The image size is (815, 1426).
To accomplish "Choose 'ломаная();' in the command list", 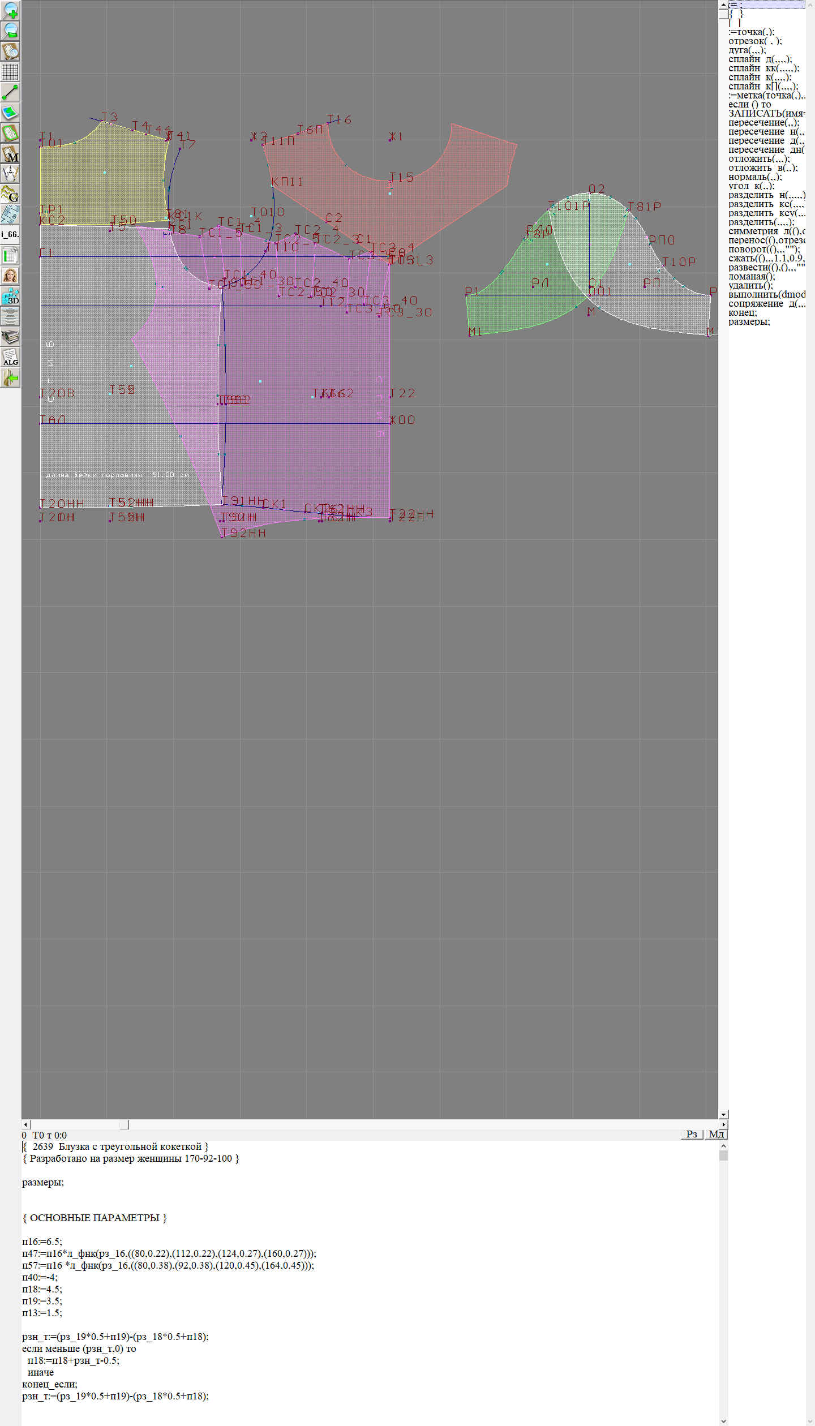I will click(x=752, y=277).
